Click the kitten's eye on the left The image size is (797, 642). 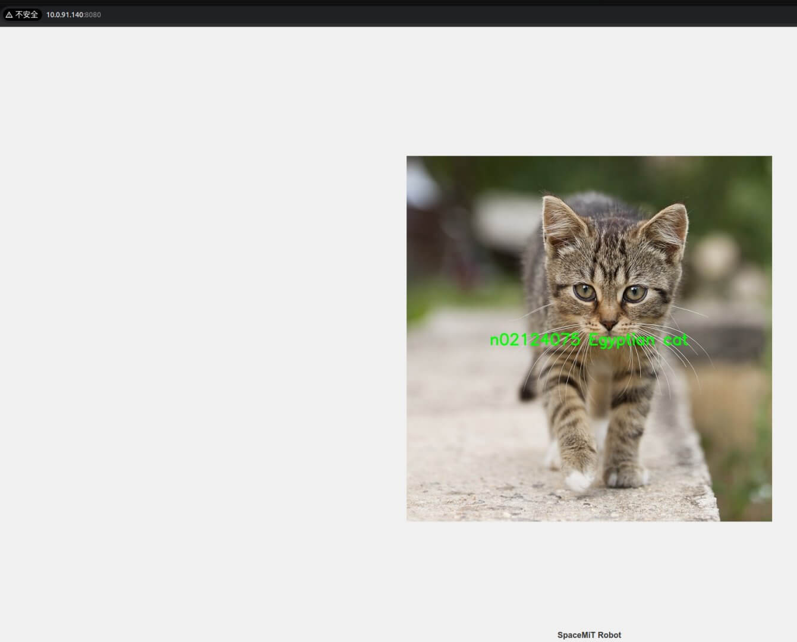pyautogui.click(x=584, y=291)
